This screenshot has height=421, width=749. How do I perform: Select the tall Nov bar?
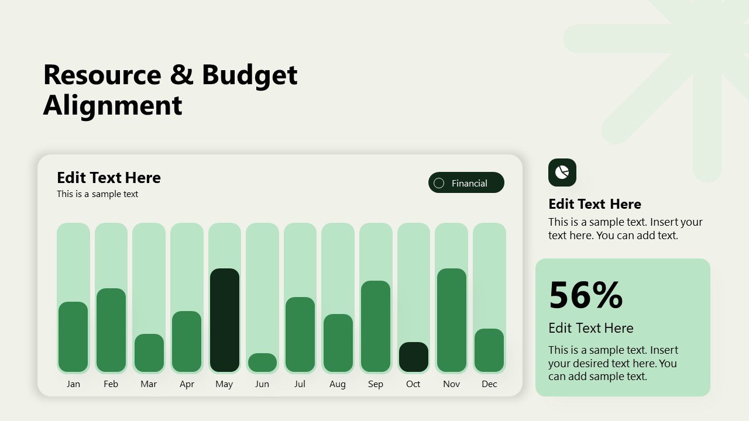click(x=451, y=320)
